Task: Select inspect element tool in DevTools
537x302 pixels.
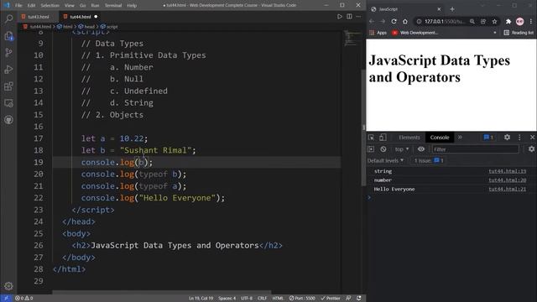Action: 371,138
